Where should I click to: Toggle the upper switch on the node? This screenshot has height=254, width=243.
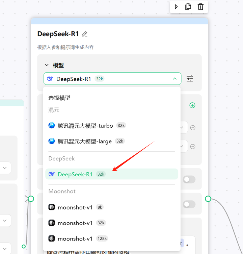[x=189, y=179]
